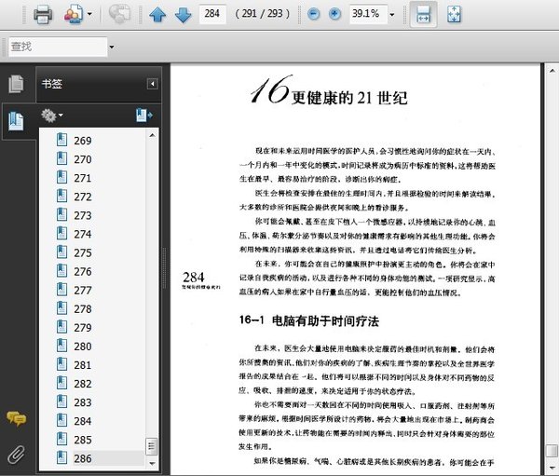Screen dimensions: 559x476
Task: Open the Pages thumbnail panel icon
Action: [x=16, y=84]
